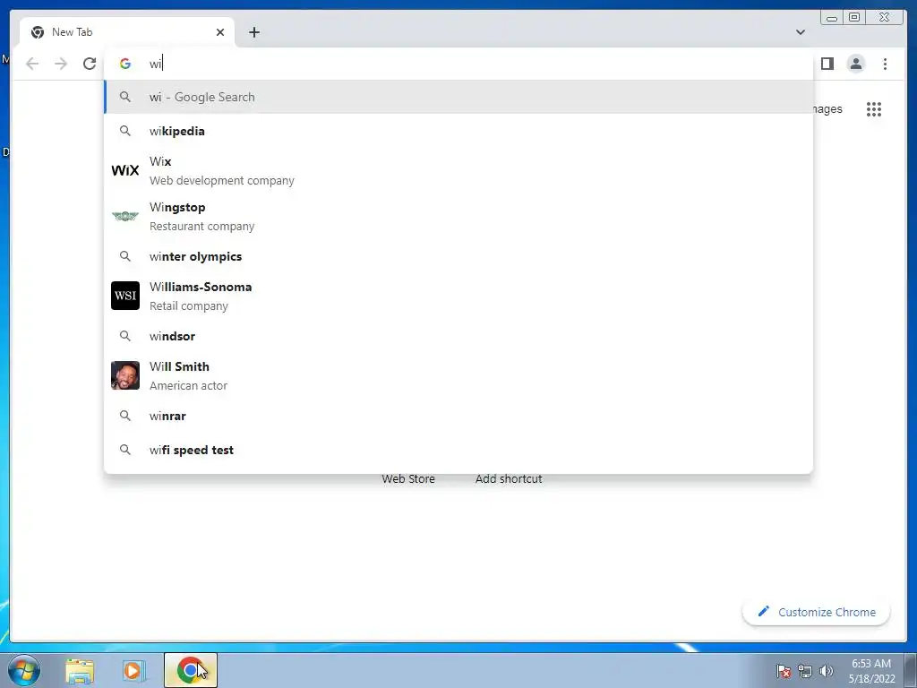Screen dimensions: 917x688
Task: Click the Wix logo icon
Action: click(125, 170)
